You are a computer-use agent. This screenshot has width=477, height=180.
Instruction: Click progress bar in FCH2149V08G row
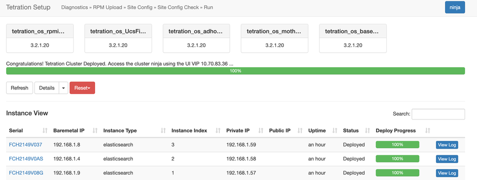pos(398,173)
